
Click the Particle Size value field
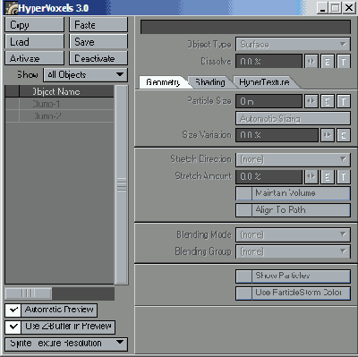[268, 101]
